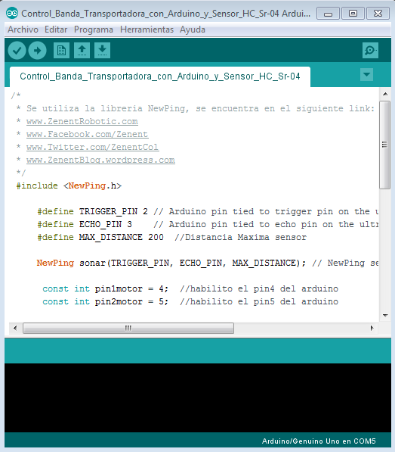Expand the tab options dropdown arrow
This screenshot has height=452, width=395.
coord(366,75)
